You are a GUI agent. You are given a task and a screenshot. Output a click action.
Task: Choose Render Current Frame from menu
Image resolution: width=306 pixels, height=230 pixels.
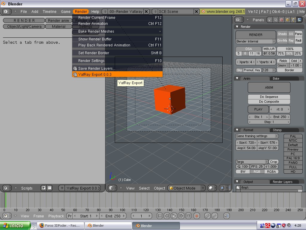point(117,18)
